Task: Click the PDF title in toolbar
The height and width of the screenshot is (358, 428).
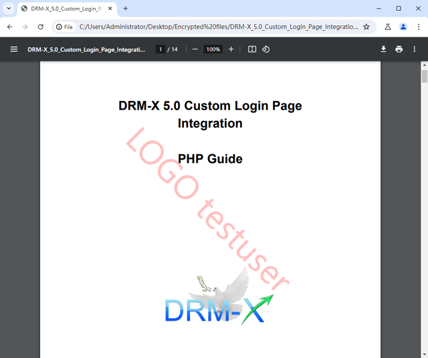Action: coord(86,49)
